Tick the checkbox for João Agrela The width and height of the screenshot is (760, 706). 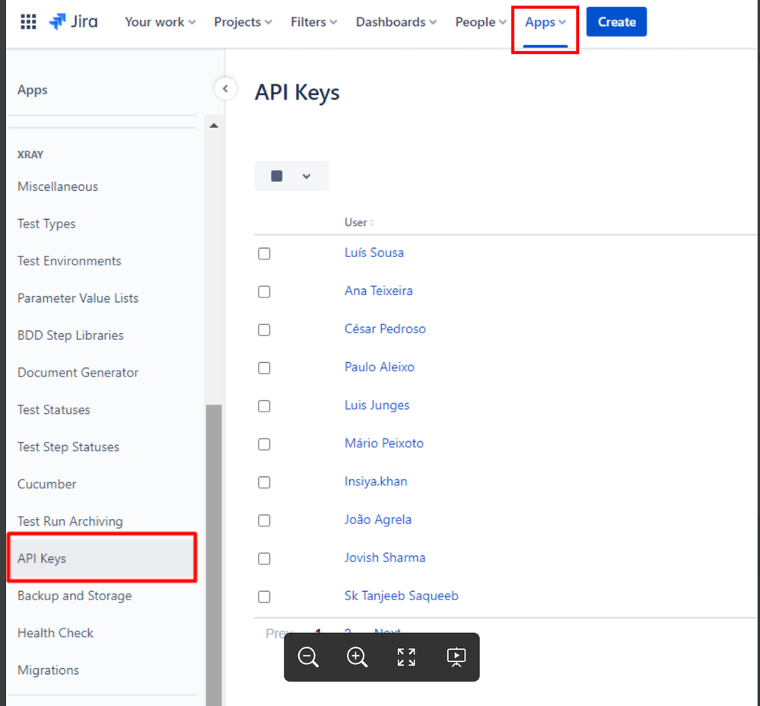click(264, 520)
